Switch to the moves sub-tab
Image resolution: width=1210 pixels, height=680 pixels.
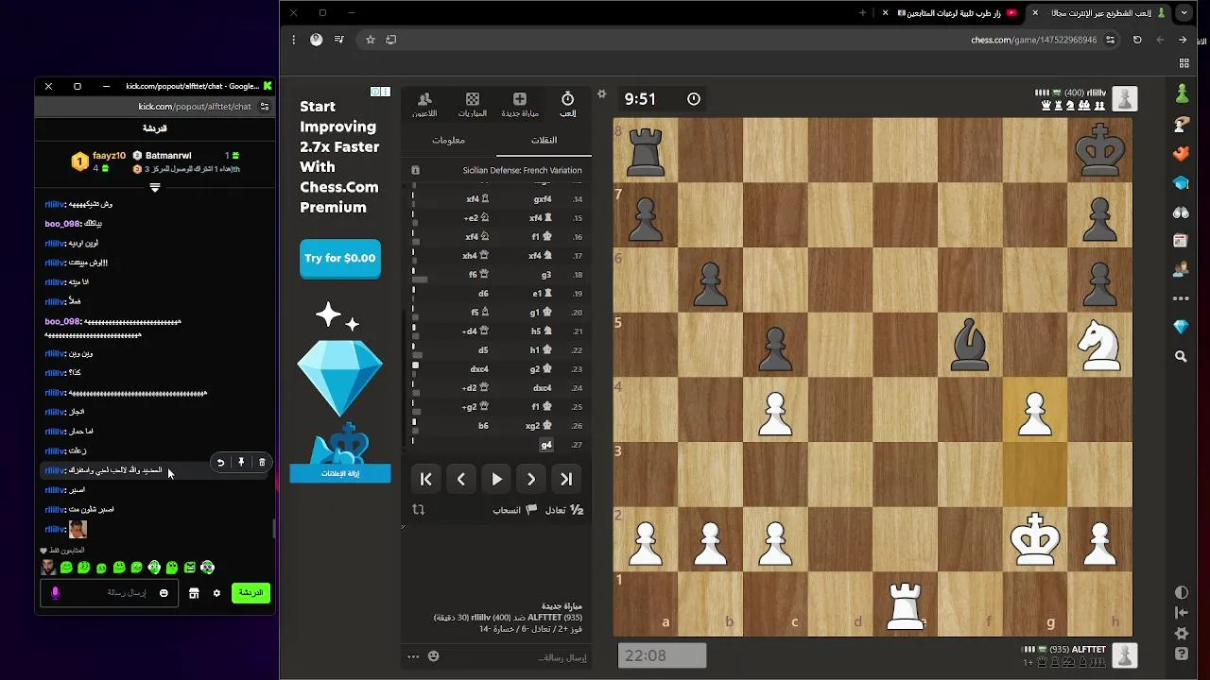tap(544, 140)
